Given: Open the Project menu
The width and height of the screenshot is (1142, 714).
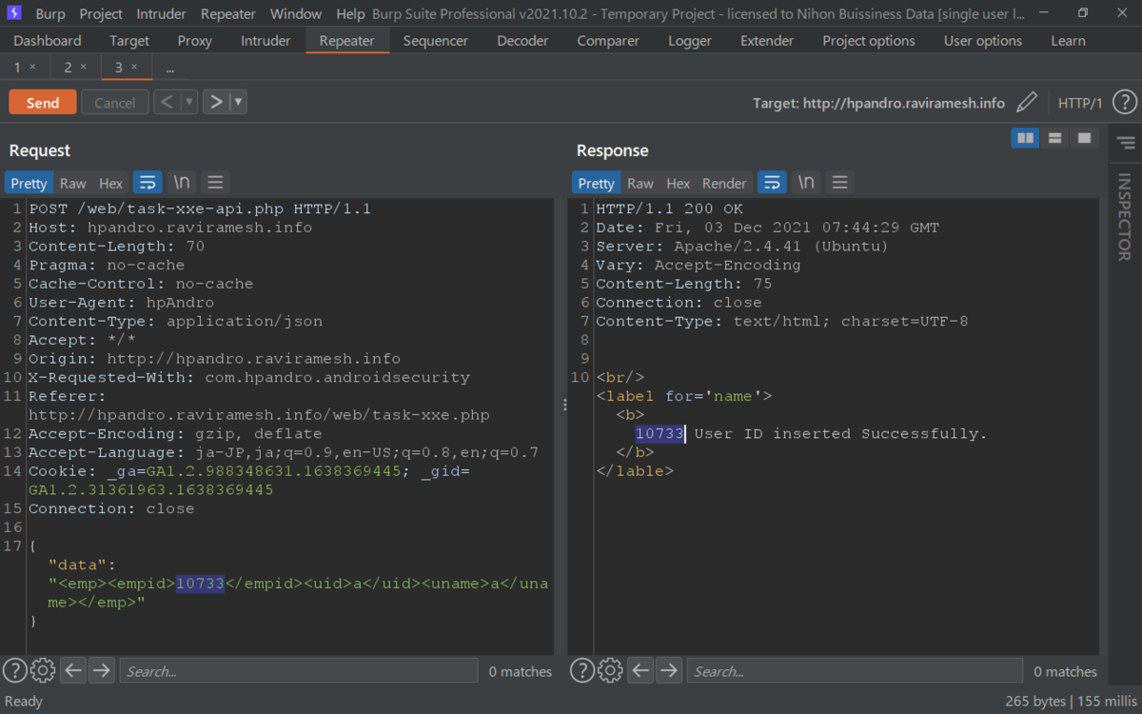Looking at the screenshot, I should [x=101, y=14].
